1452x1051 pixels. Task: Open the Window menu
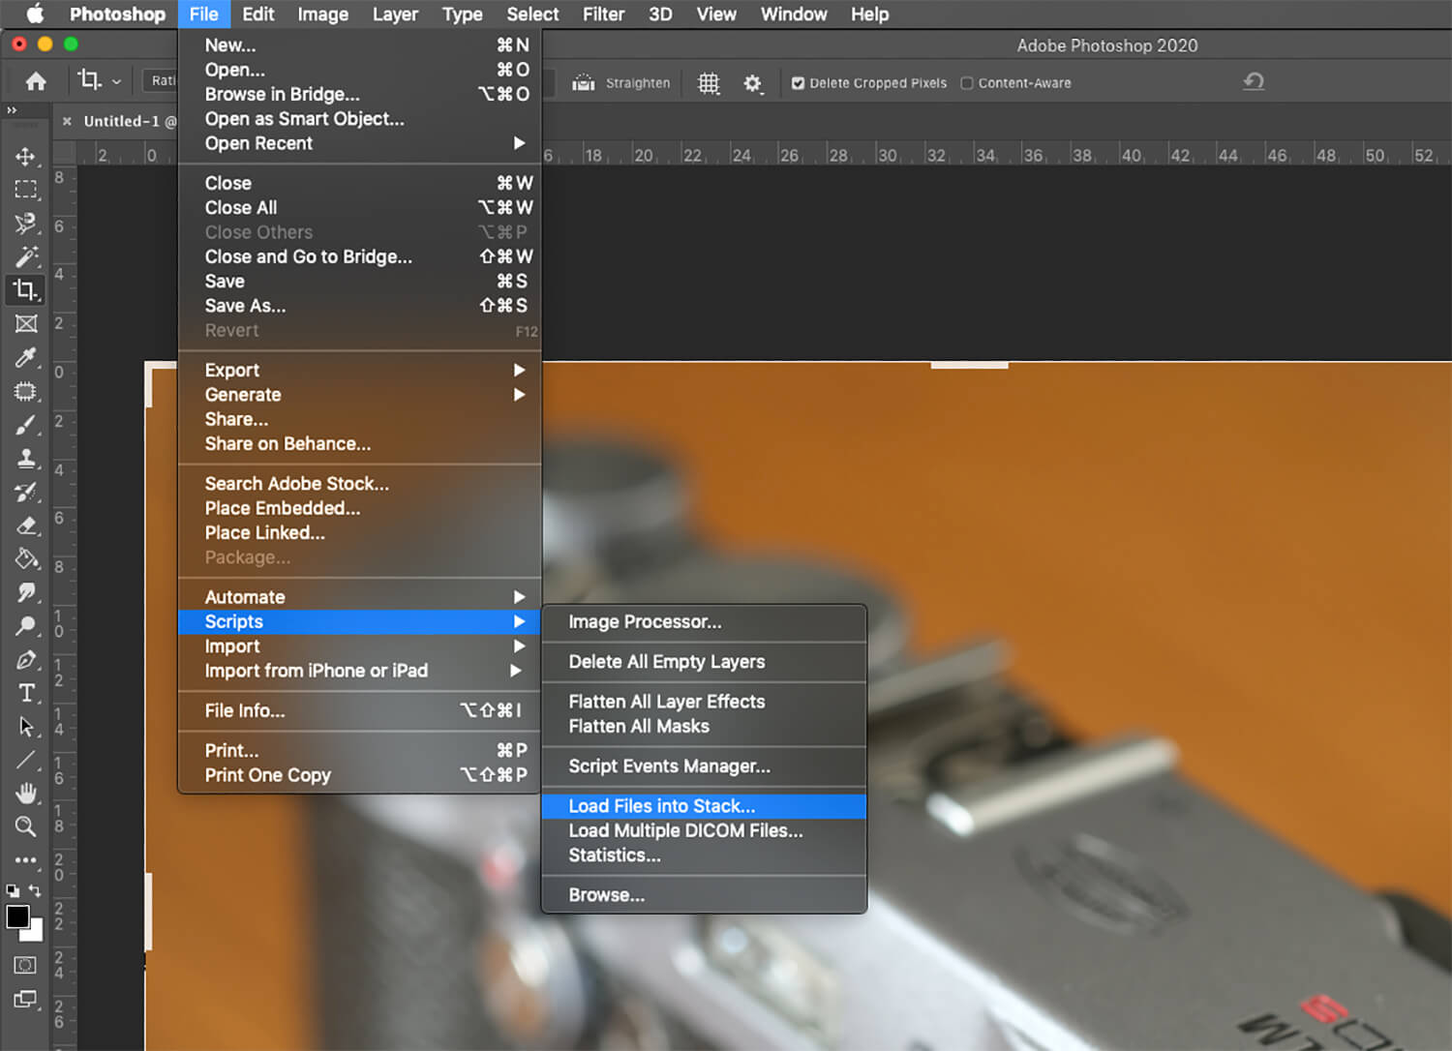coord(794,15)
